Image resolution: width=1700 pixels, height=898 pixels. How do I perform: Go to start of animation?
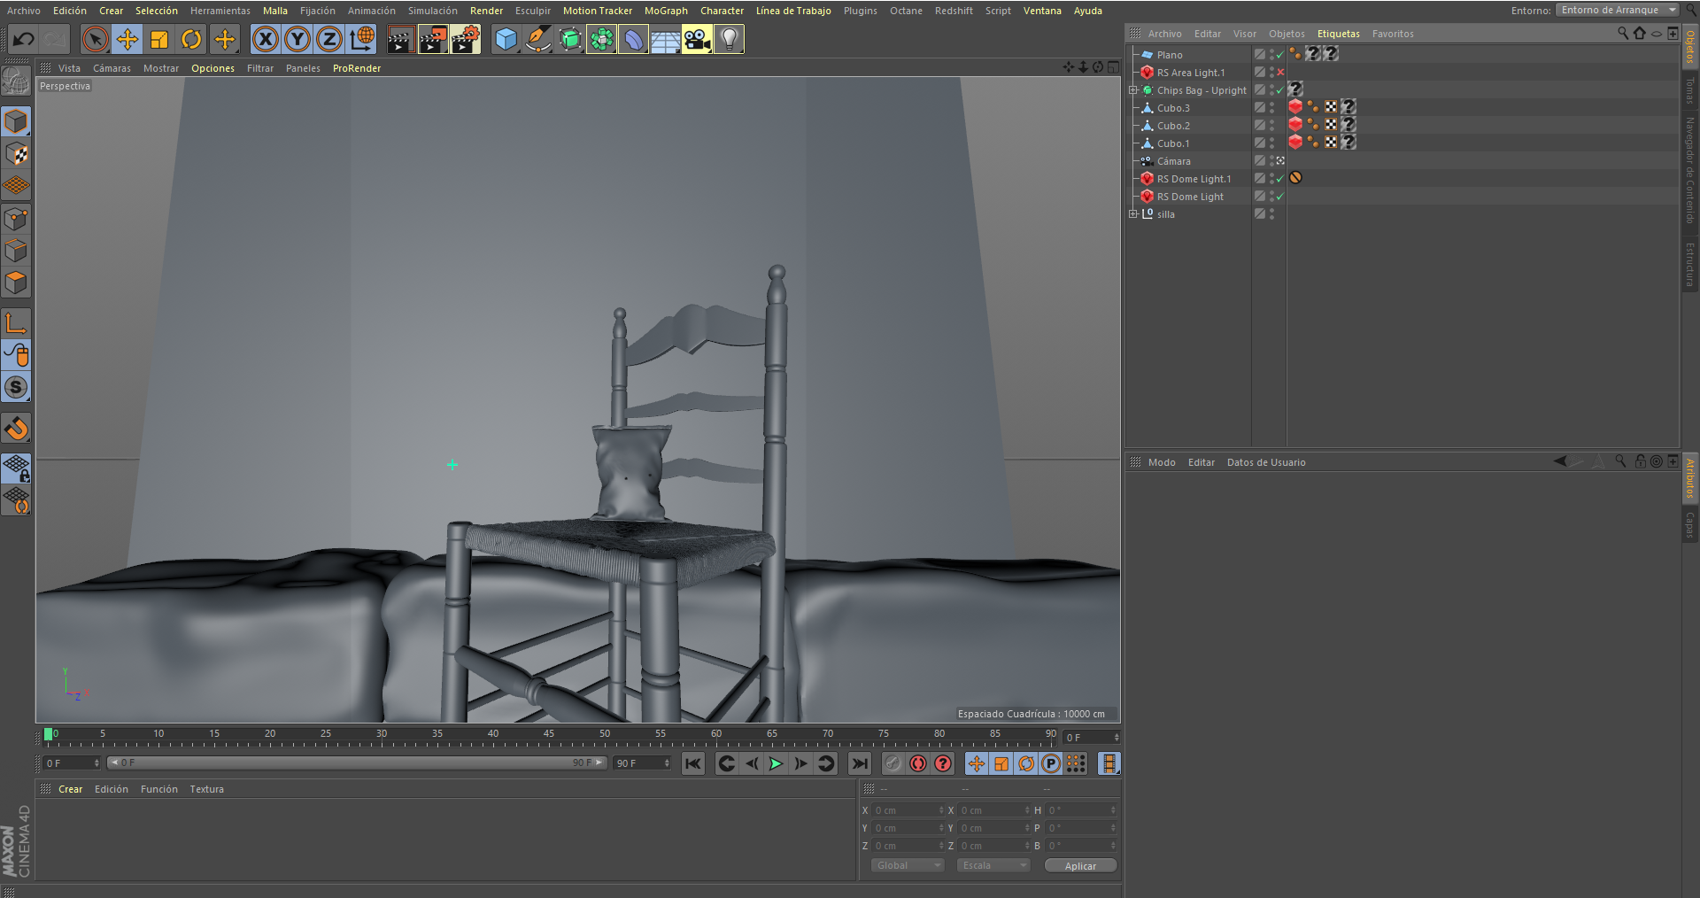(693, 763)
